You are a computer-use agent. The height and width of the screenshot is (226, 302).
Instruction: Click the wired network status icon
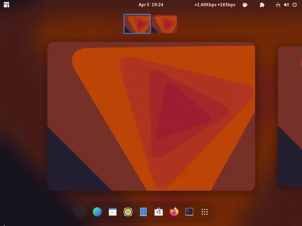tap(278, 5)
